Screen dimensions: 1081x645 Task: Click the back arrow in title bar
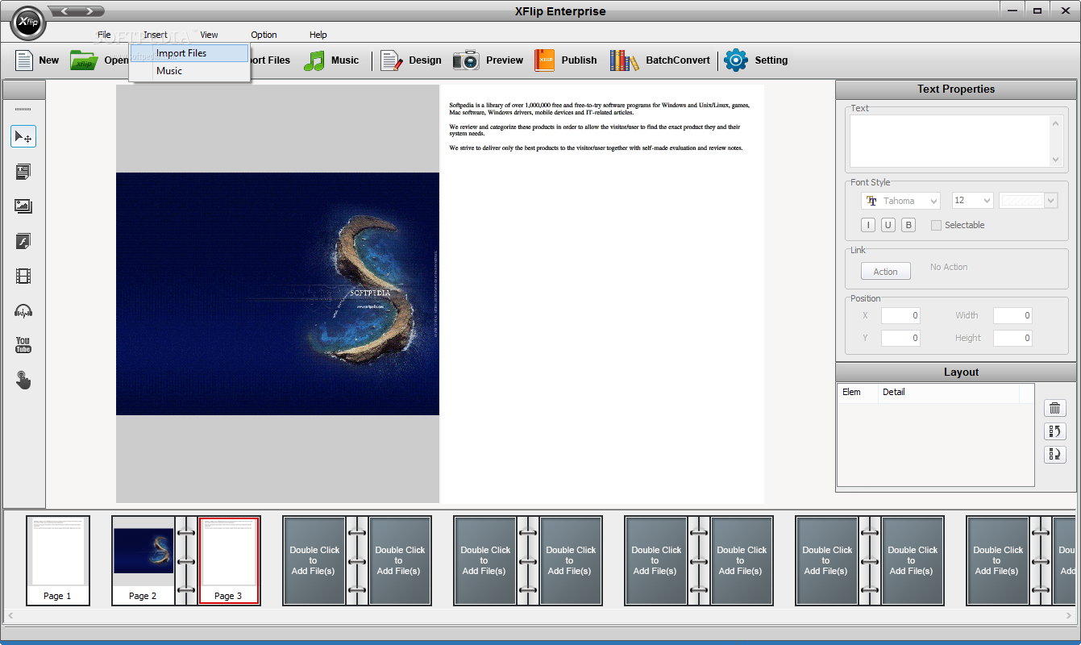tap(65, 11)
